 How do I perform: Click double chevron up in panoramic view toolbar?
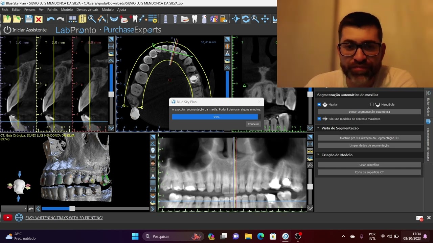tap(310, 165)
